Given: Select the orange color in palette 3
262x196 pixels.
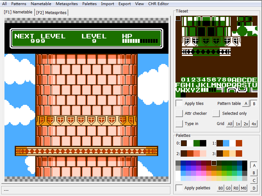Looking at the screenshot, I should click(226, 153).
